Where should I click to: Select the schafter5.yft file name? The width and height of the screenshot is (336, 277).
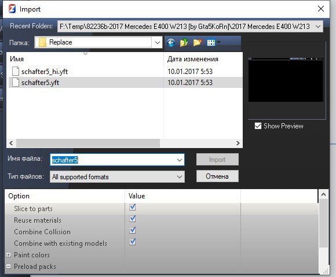point(41,83)
